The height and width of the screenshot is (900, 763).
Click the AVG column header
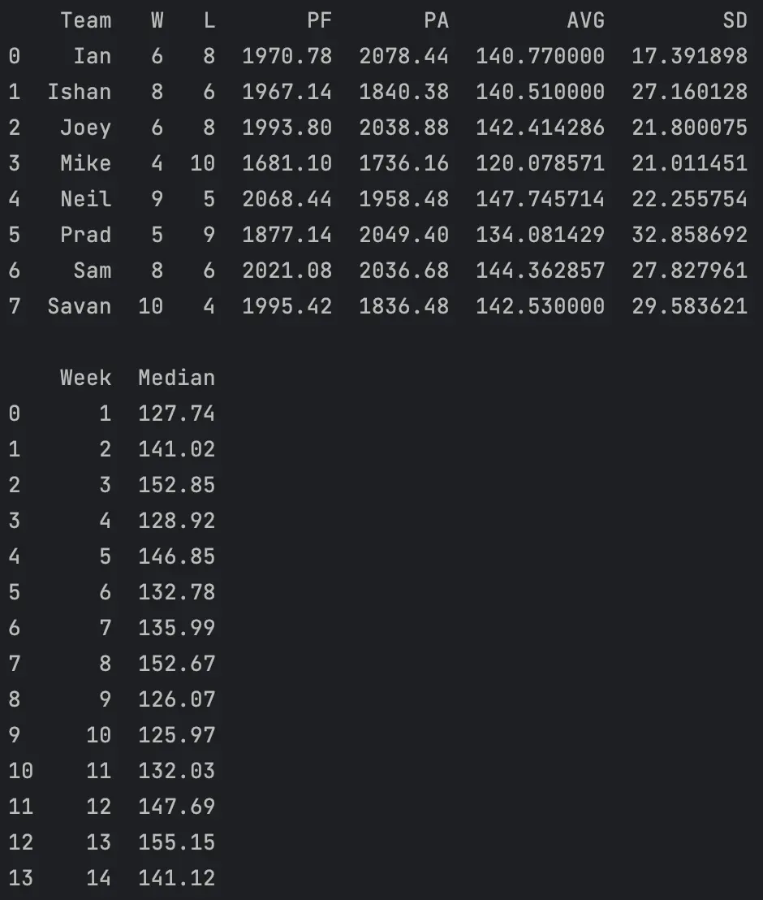[586, 20]
